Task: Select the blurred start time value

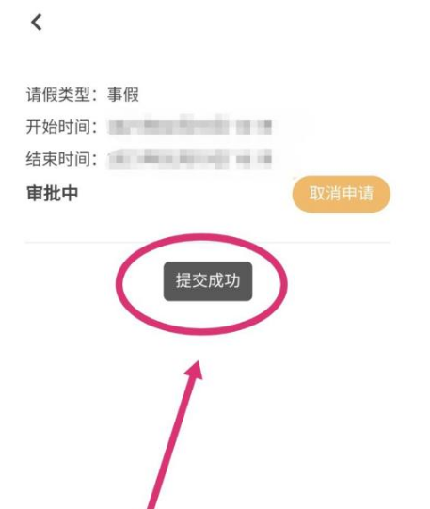Action: coord(189,127)
